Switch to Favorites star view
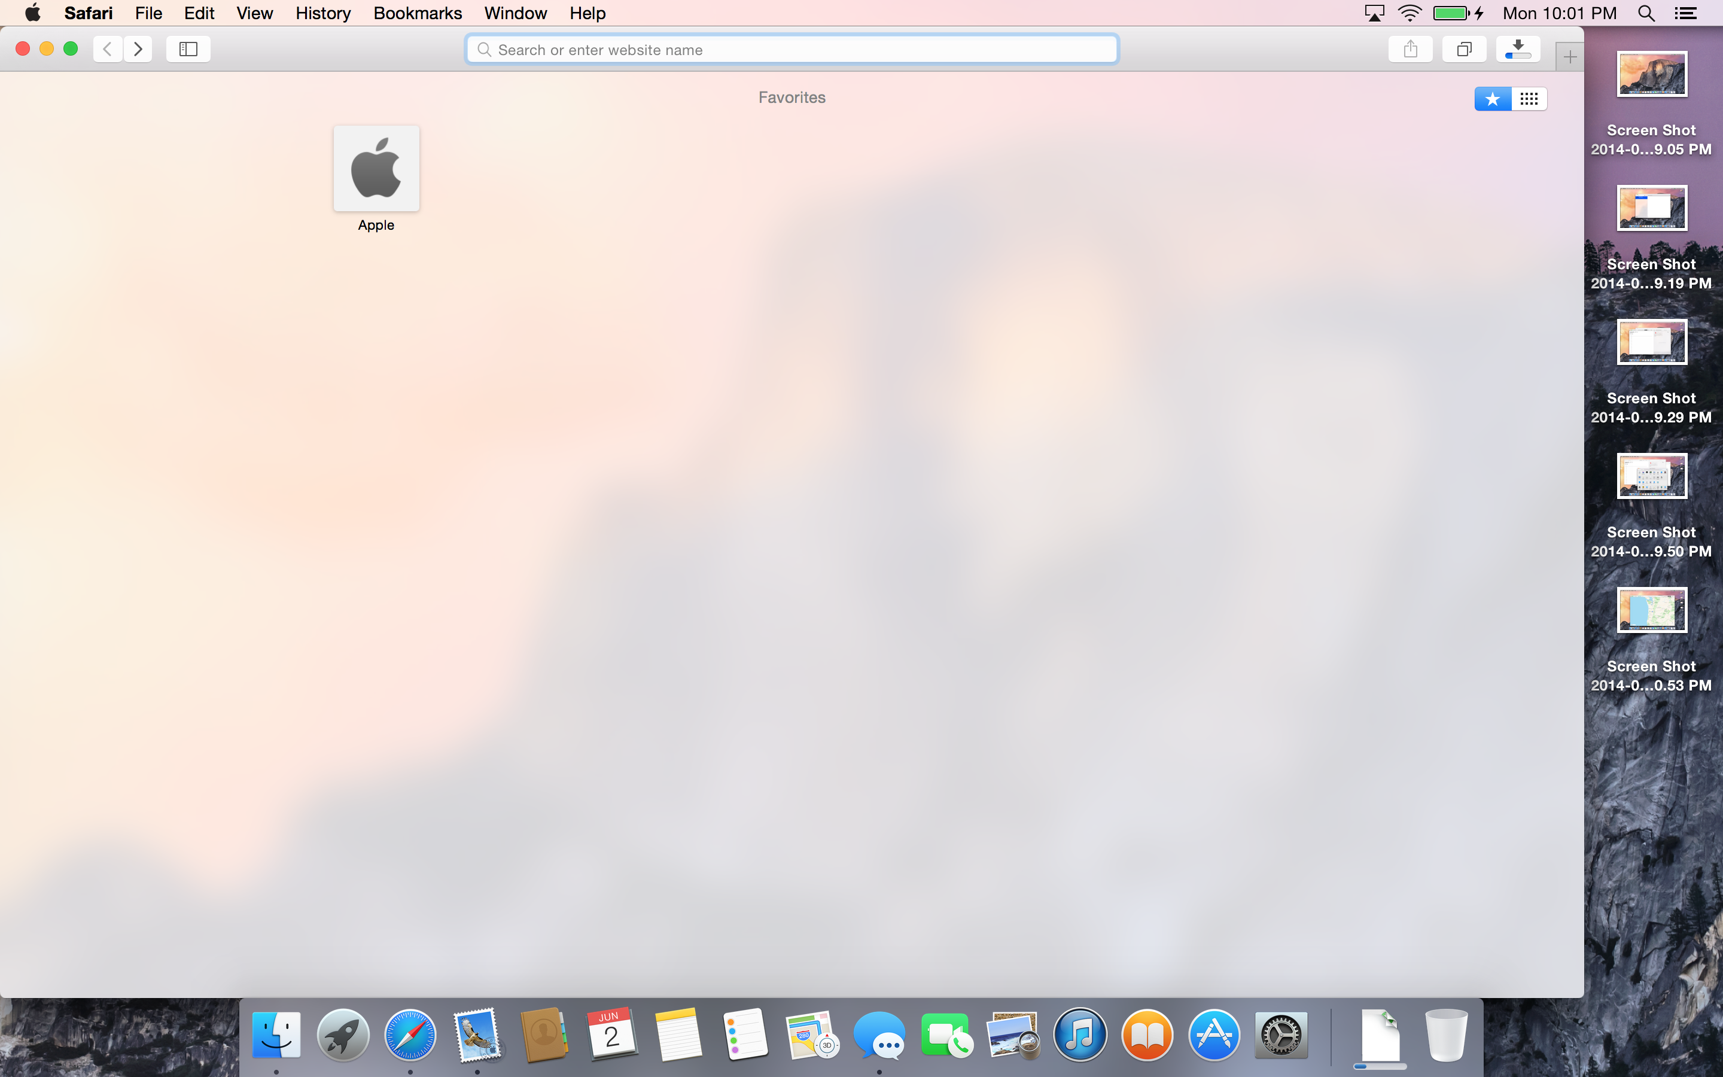This screenshot has height=1077, width=1723. point(1492,98)
